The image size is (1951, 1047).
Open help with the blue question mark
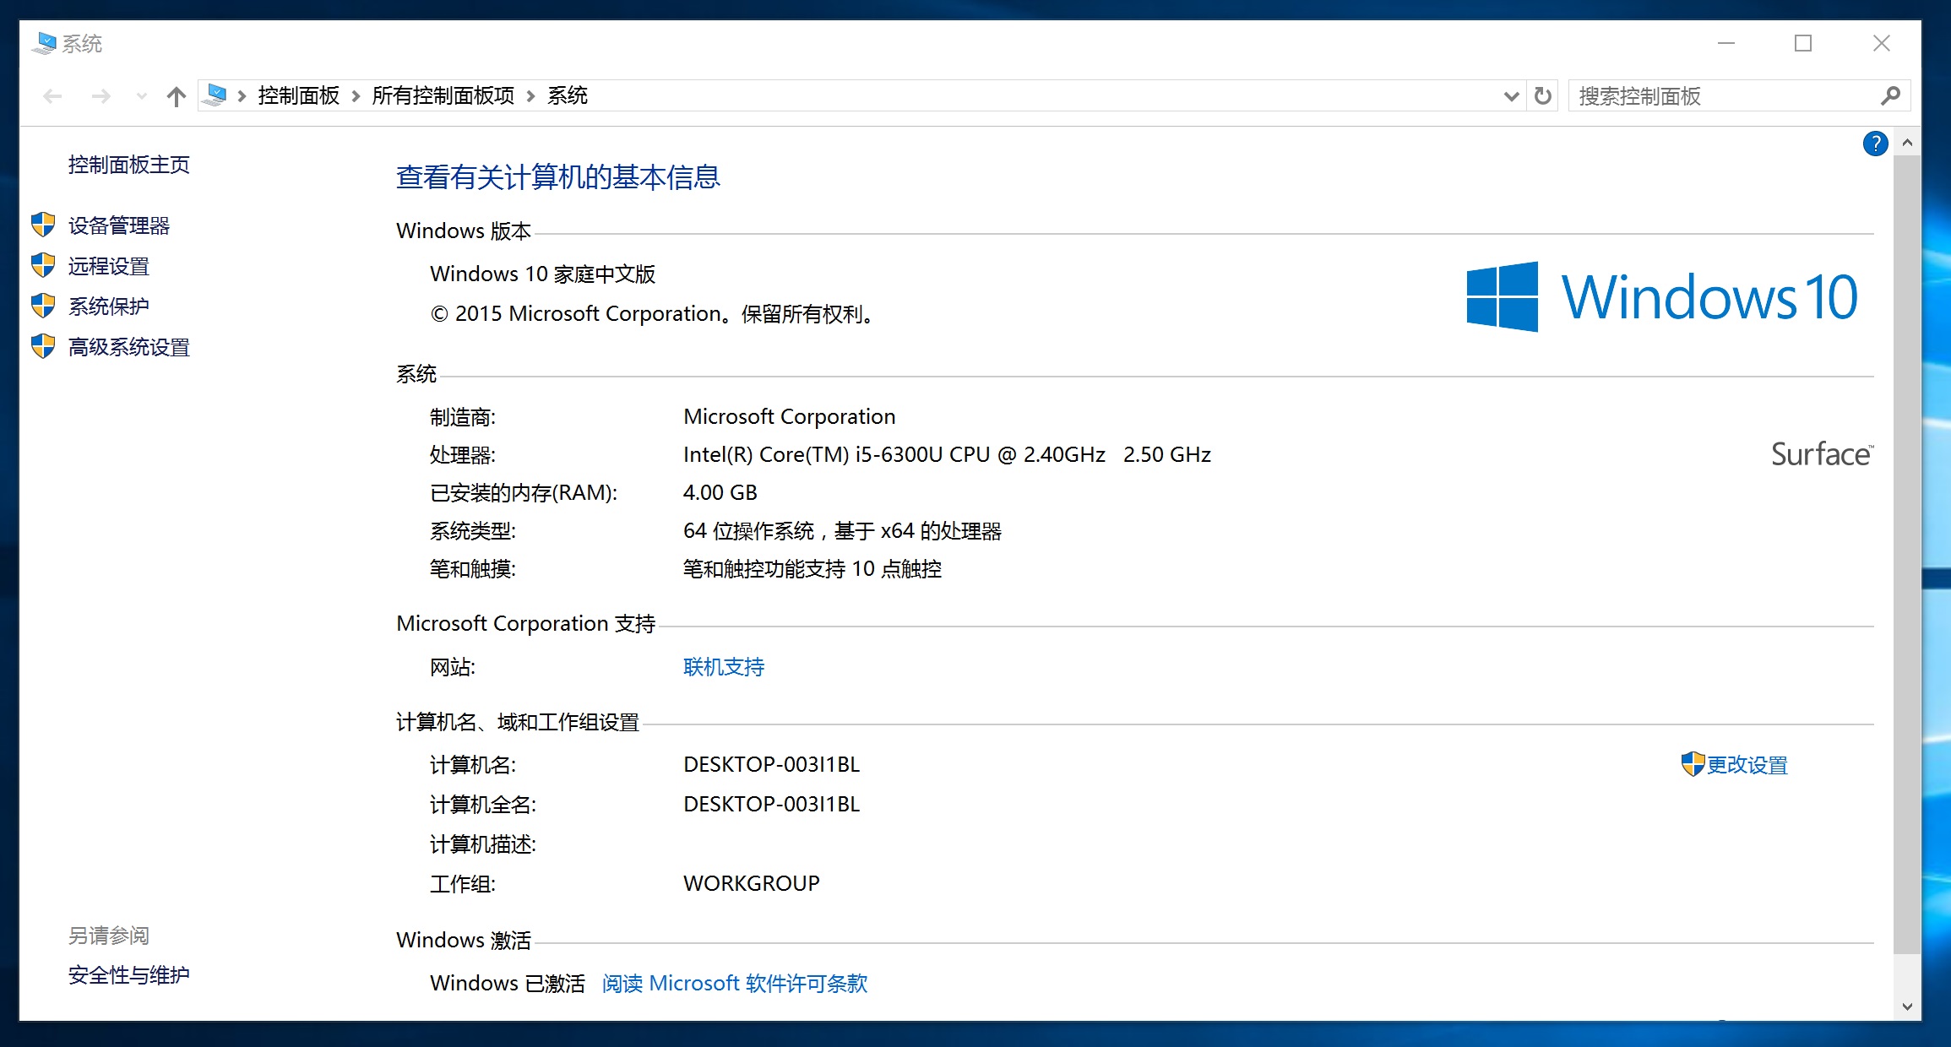(1875, 144)
